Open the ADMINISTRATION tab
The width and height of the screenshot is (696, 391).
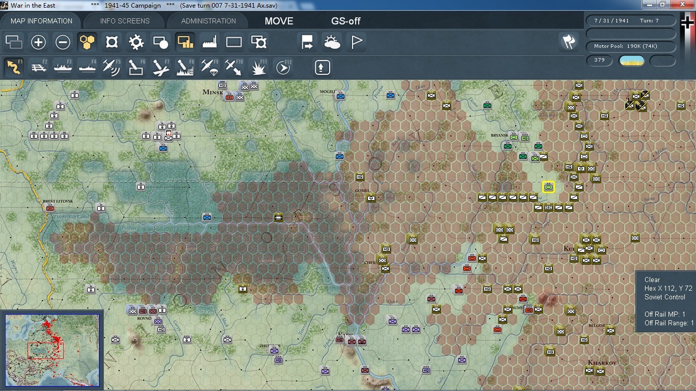[208, 21]
